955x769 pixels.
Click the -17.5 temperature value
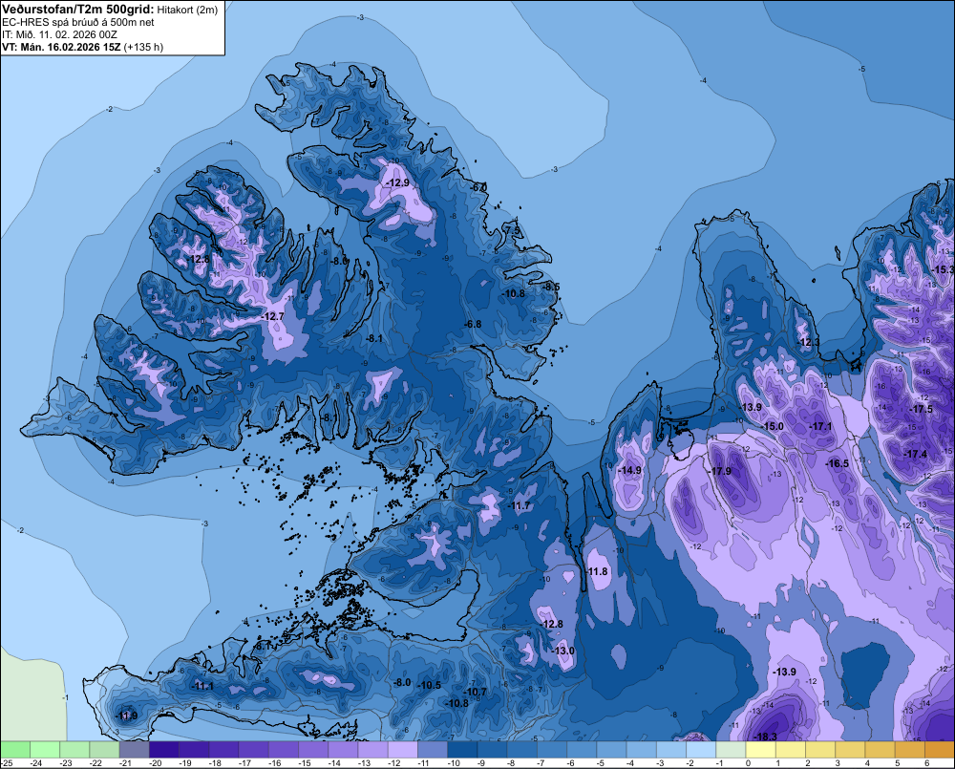[921, 409]
